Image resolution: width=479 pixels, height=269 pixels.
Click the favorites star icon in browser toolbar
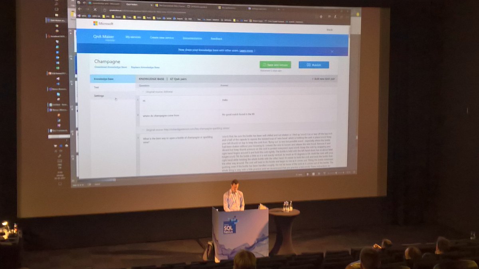(x=321, y=17)
